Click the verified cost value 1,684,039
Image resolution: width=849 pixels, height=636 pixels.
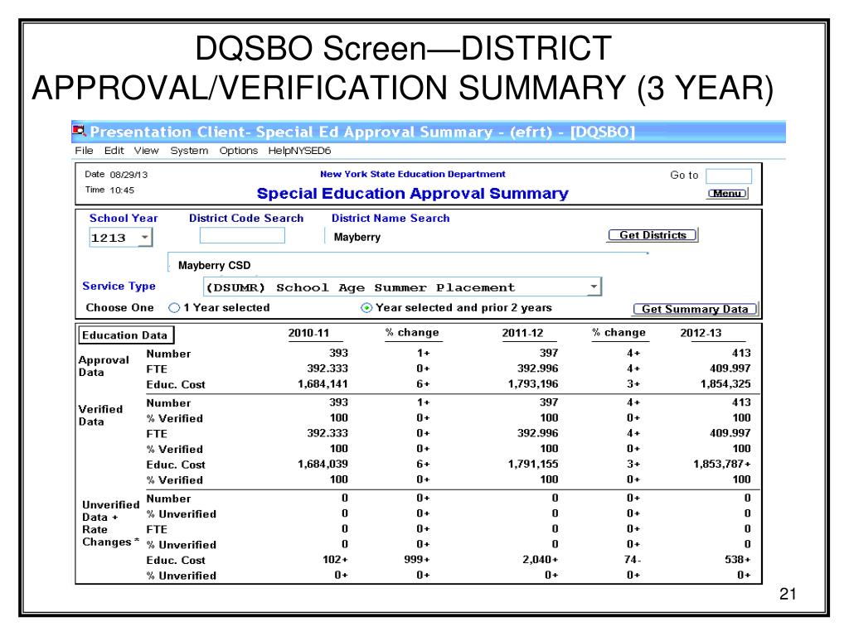(323, 464)
